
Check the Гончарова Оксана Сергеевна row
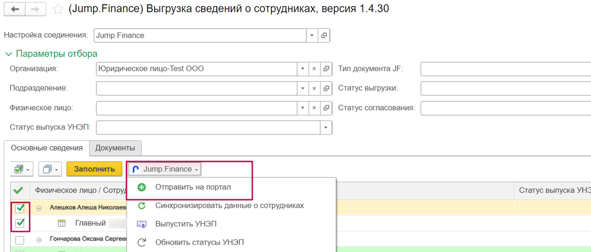(20, 240)
